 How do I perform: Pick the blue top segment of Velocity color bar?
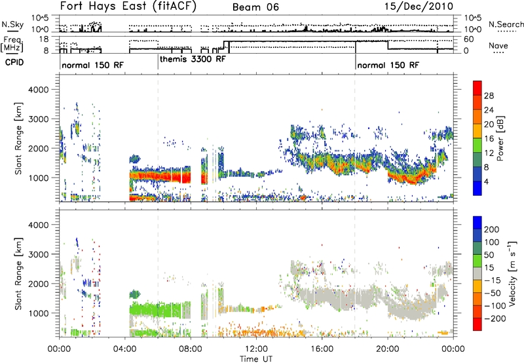477,223
